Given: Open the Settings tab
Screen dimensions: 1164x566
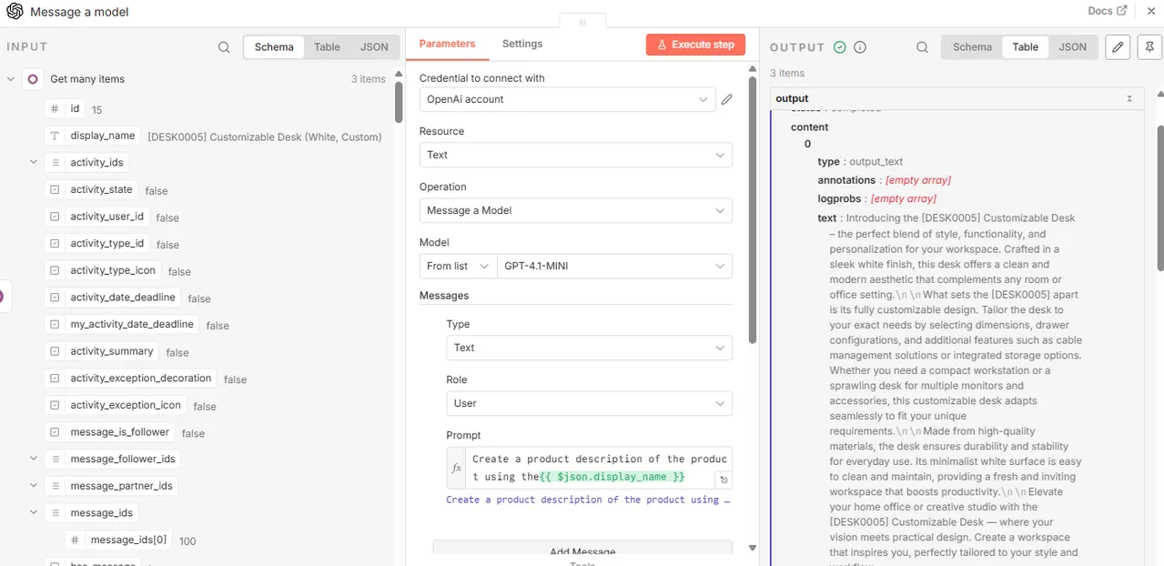Looking at the screenshot, I should point(522,44).
